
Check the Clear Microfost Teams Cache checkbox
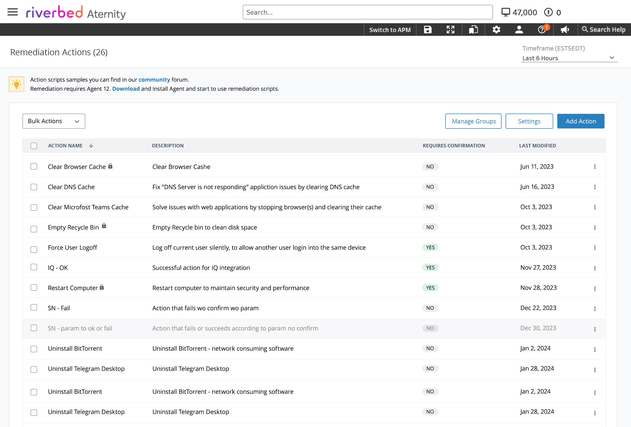click(x=34, y=207)
